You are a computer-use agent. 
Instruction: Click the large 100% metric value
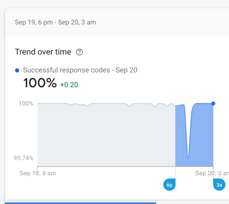pos(40,83)
